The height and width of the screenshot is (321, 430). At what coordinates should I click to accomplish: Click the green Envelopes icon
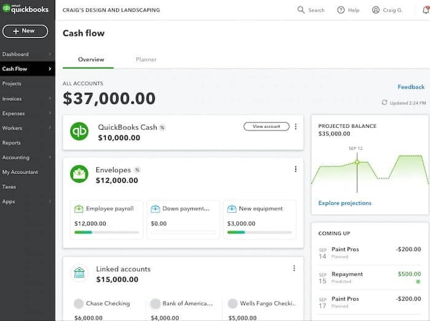pyautogui.click(x=79, y=174)
